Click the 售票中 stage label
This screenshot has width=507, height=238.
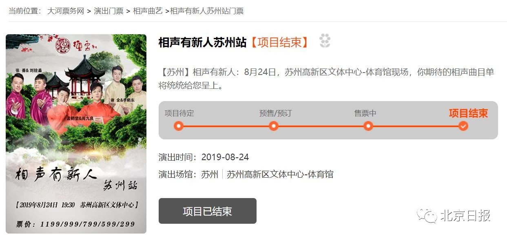365,113
